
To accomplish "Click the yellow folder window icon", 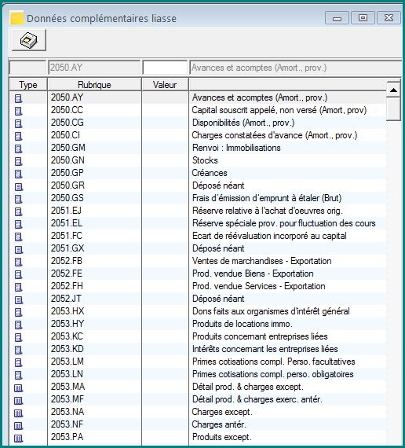I will (16, 18).
